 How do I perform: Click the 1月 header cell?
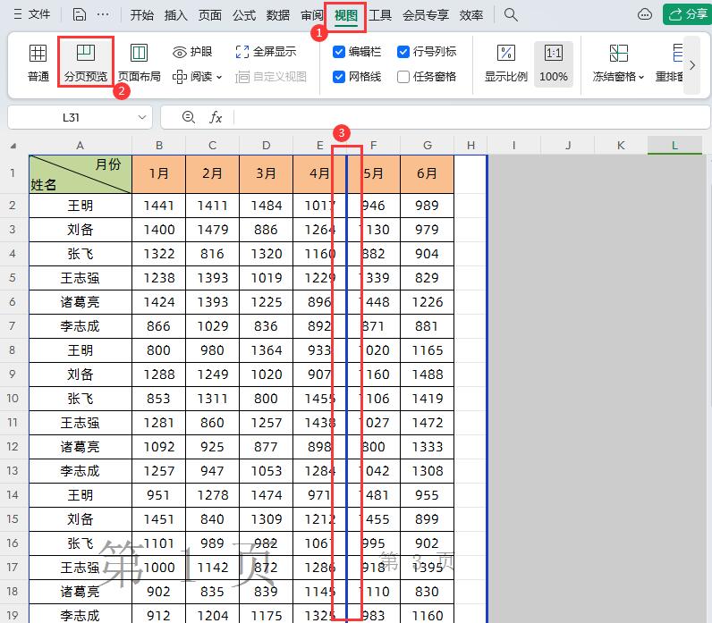point(159,174)
